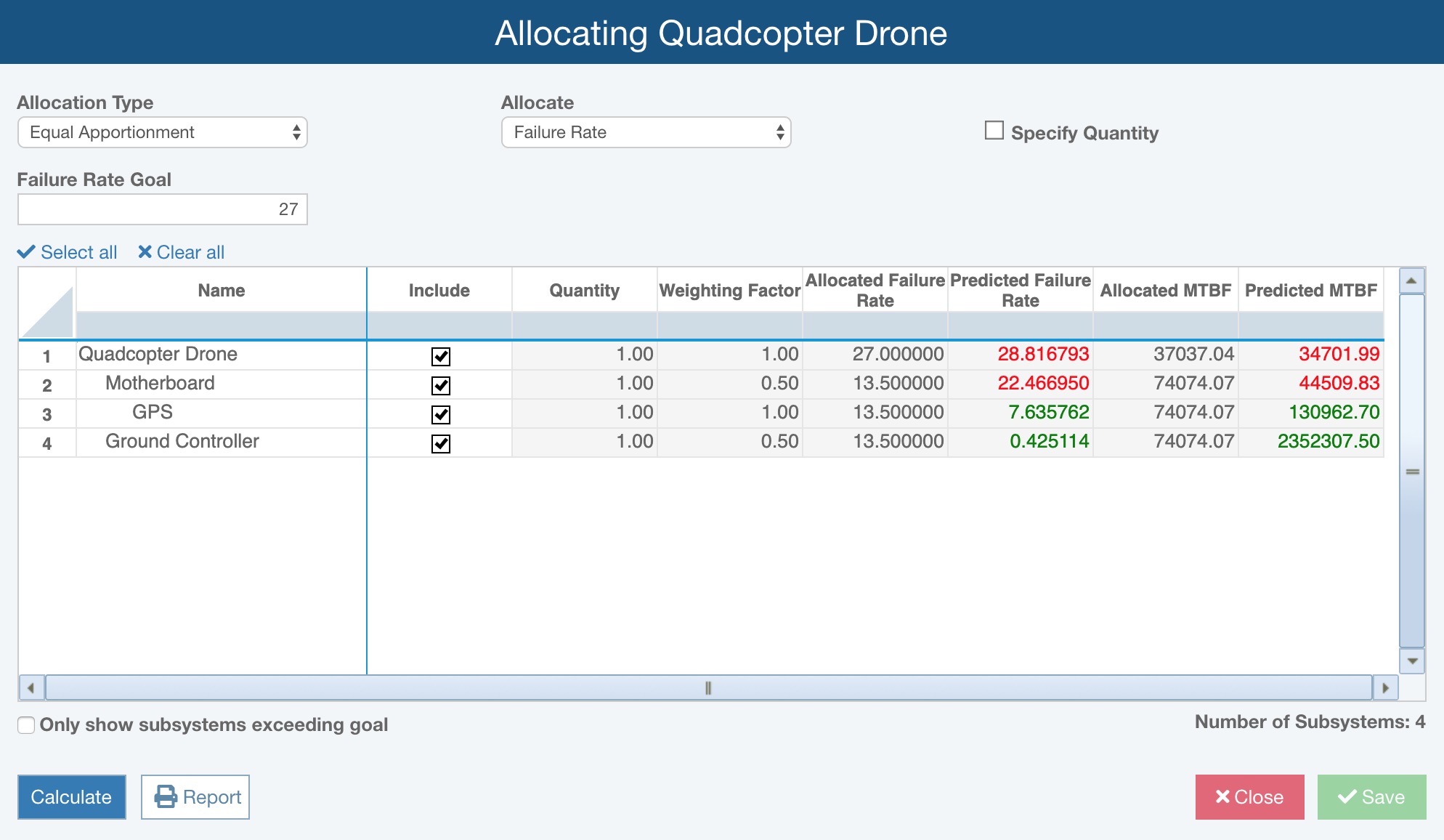Open the Allocate dropdown showing Failure Rate
This screenshot has width=1444, height=840.
pyautogui.click(x=645, y=132)
